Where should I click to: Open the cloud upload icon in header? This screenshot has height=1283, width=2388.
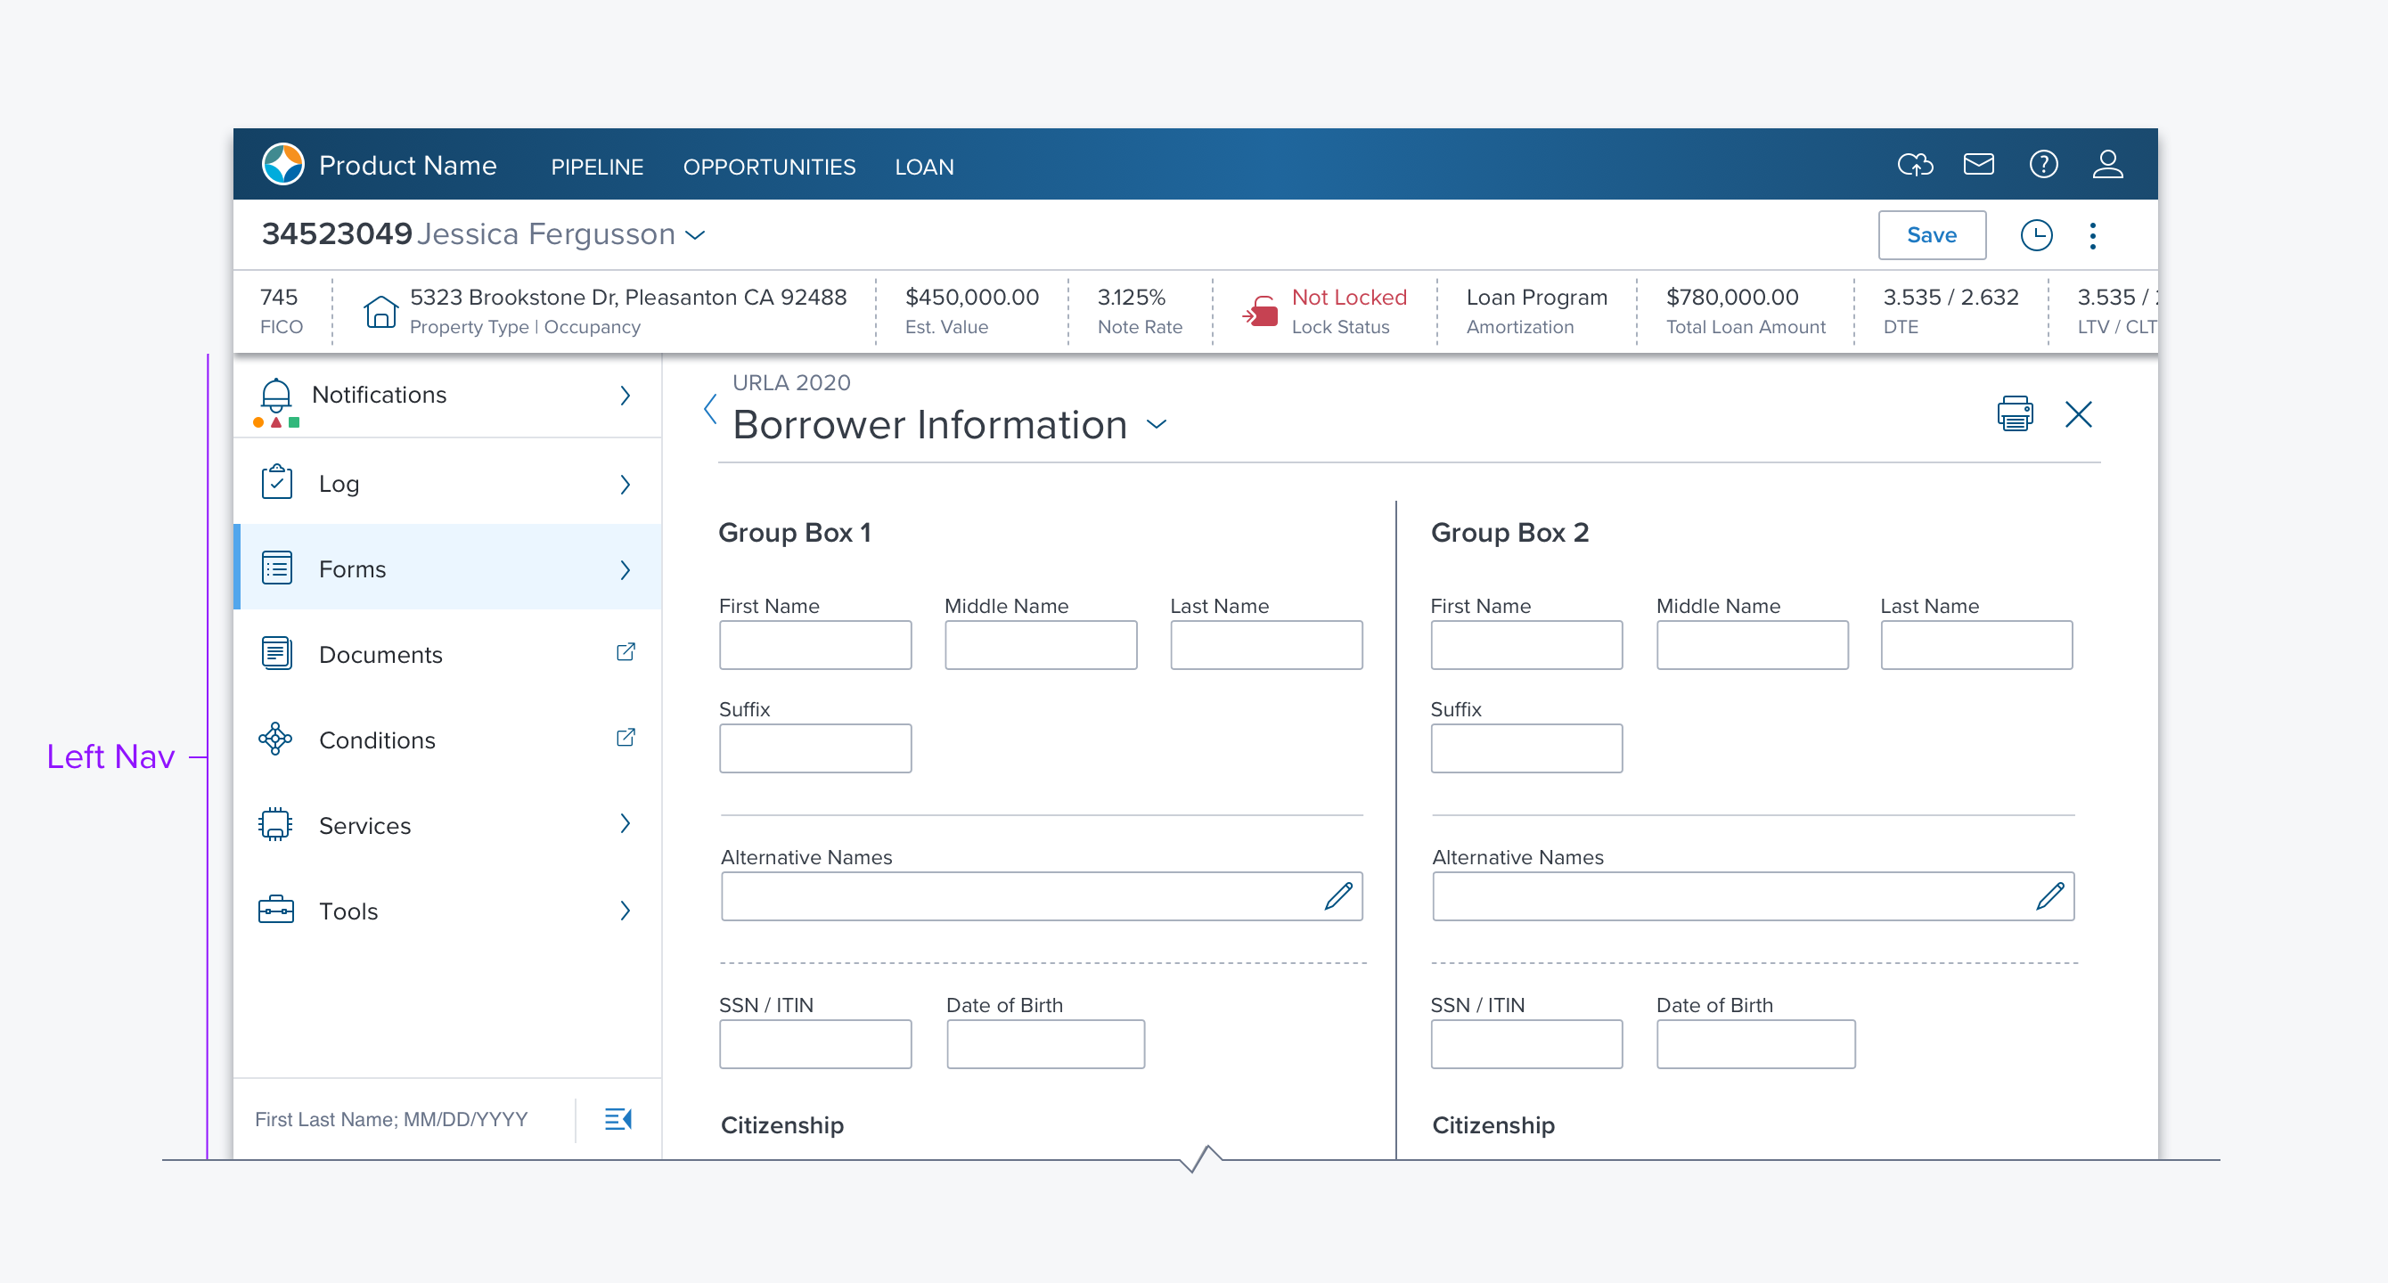1915,164
